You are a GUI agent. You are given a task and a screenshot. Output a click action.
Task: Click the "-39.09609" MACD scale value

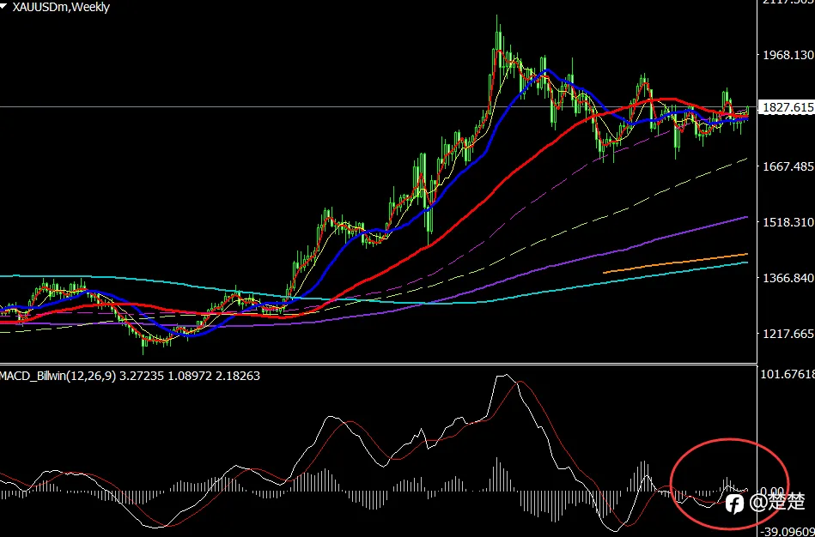(x=787, y=532)
